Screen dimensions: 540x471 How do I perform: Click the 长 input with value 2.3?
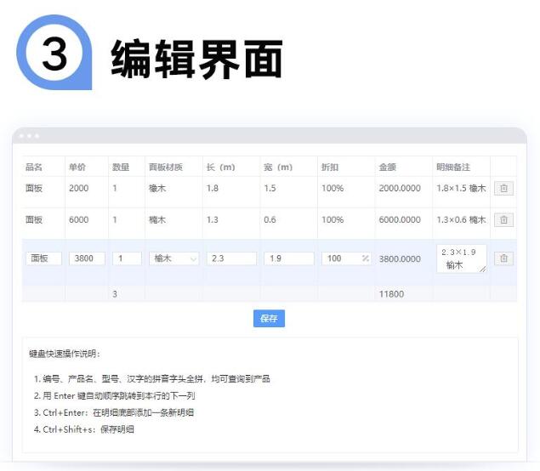230,258
